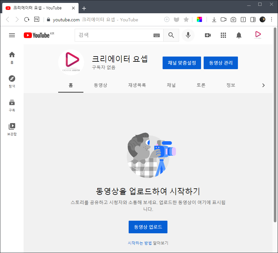Expand channel tabs with right chevron

click(263, 85)
